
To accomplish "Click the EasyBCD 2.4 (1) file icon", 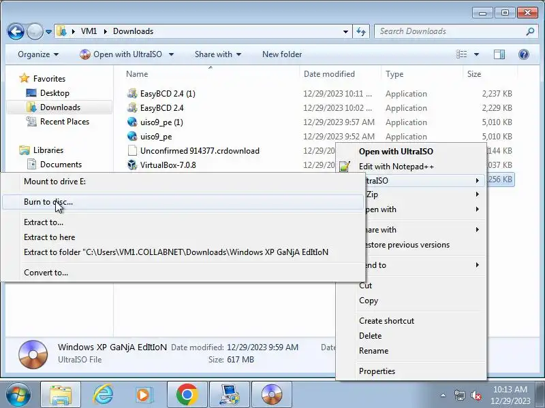I will (132, 94).
